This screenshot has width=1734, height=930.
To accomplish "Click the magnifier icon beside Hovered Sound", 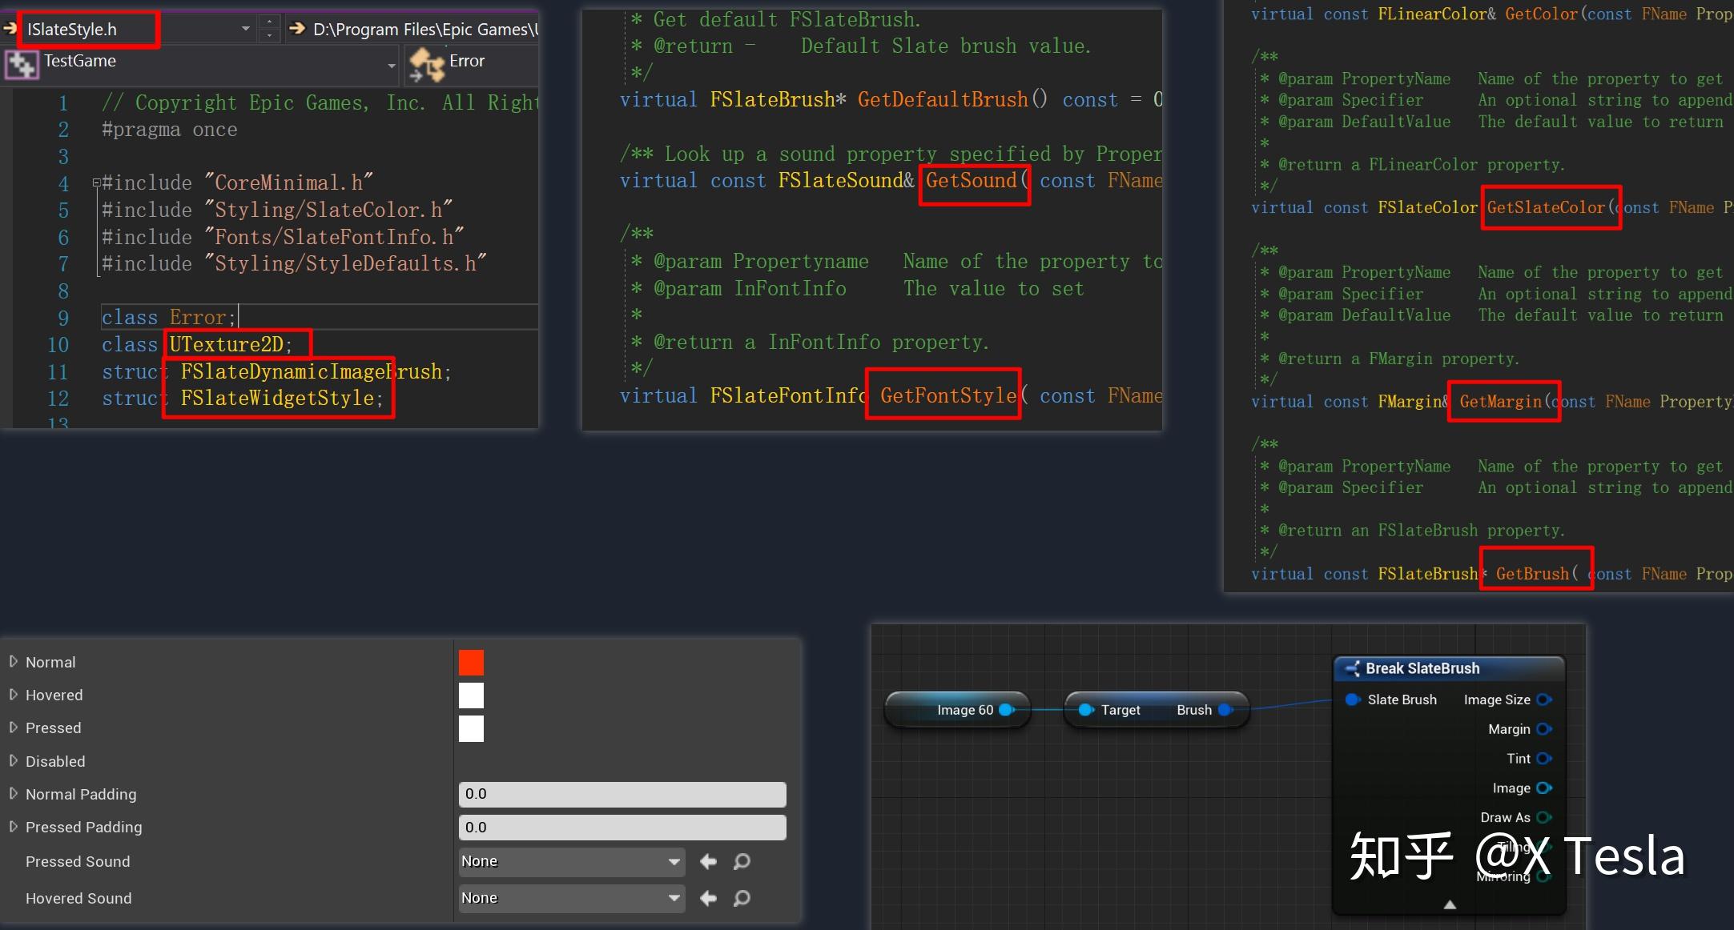I will click(742, 897).
